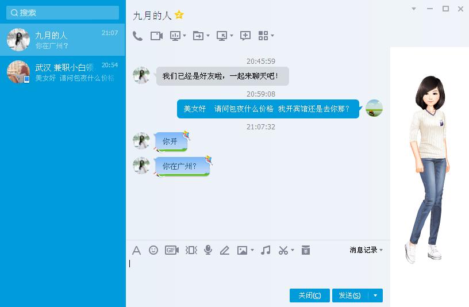Select the 武汉 兼职小白领 conversation
469x307 pixels.
click(63, 72)
